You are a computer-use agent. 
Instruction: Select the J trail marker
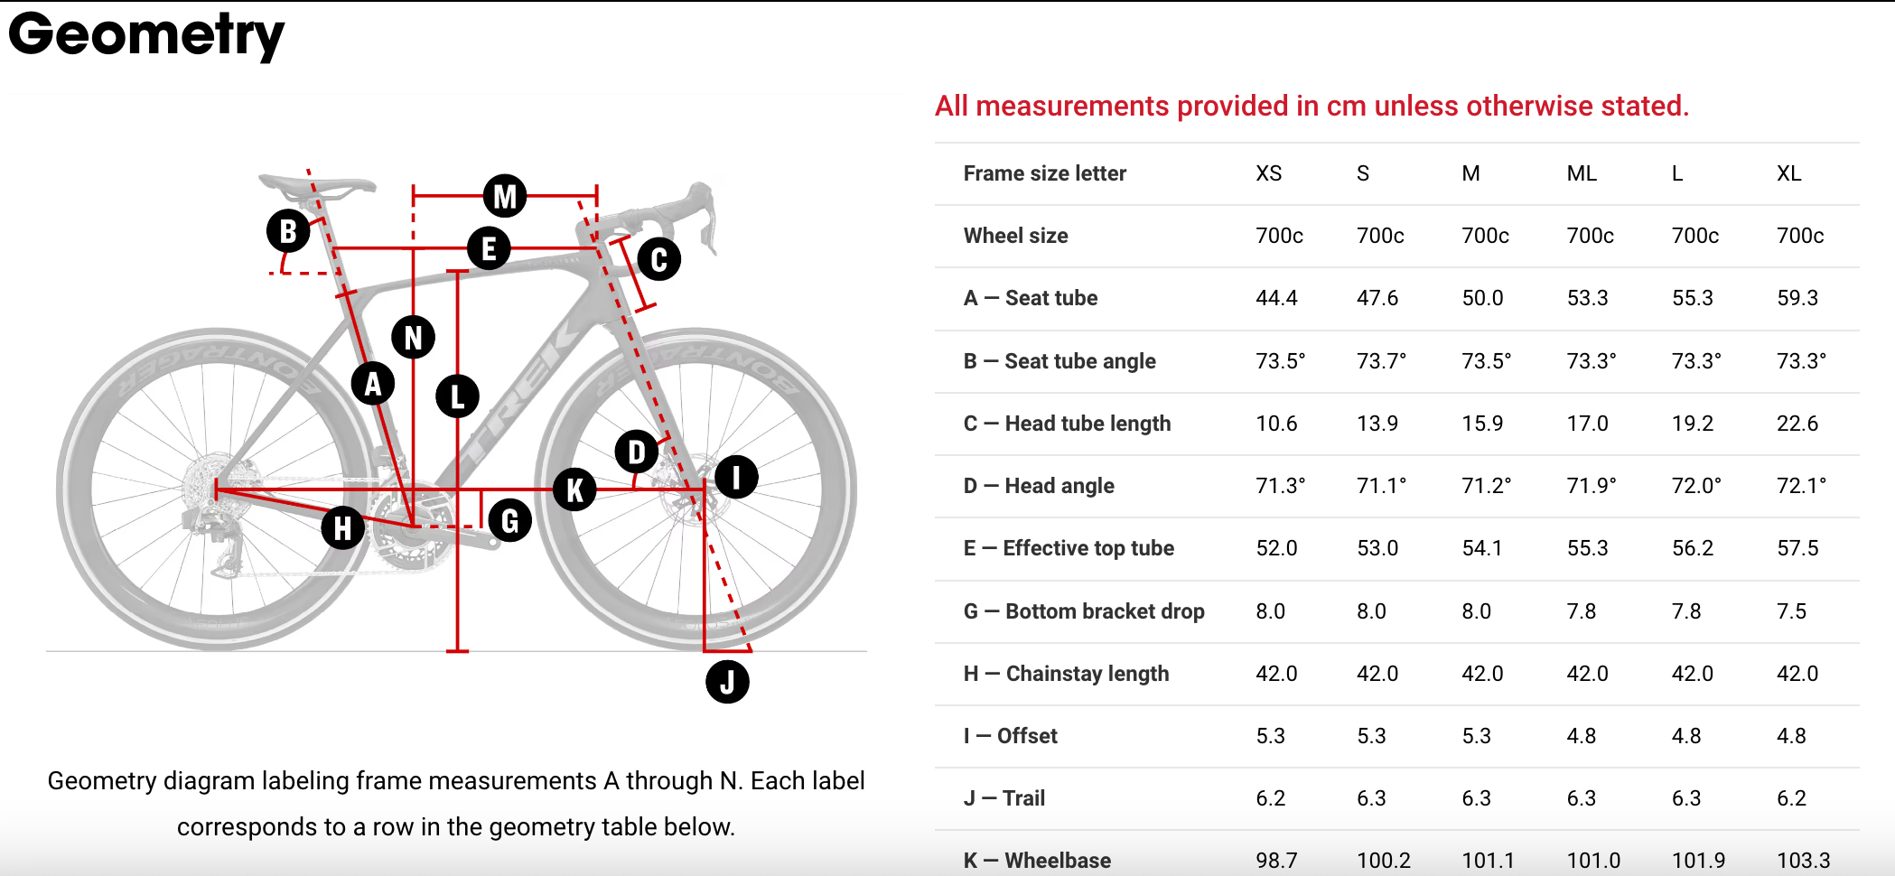(x=727, y=682)
